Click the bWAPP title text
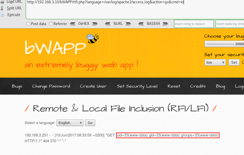This screenshot has width=244, height=155. pyautogui.click(x=55, y=47)
